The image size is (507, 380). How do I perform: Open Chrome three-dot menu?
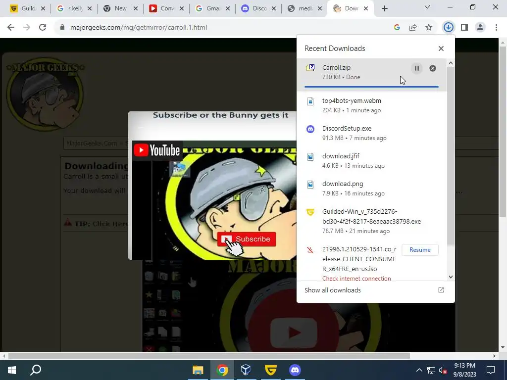point(496,28)
